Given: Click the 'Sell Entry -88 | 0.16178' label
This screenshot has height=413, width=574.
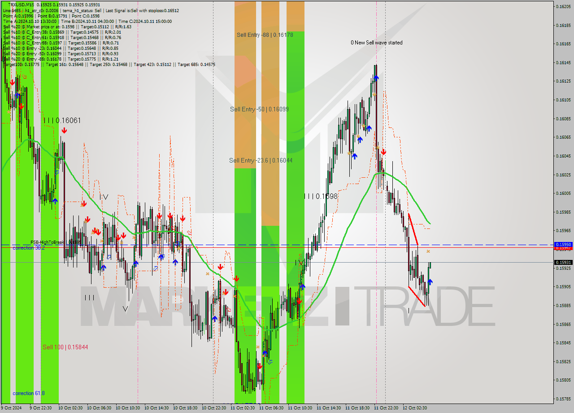Looking at the screenshot, I should coord(265,35).
